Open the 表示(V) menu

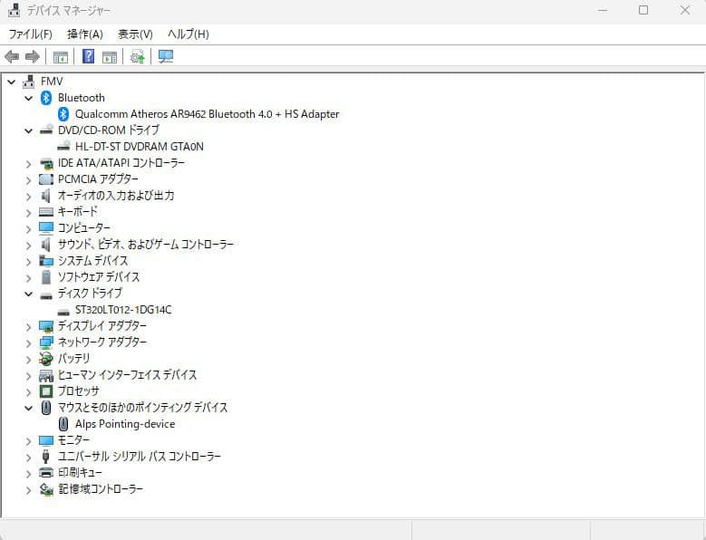pyautogui.click(x=135, y=34)
